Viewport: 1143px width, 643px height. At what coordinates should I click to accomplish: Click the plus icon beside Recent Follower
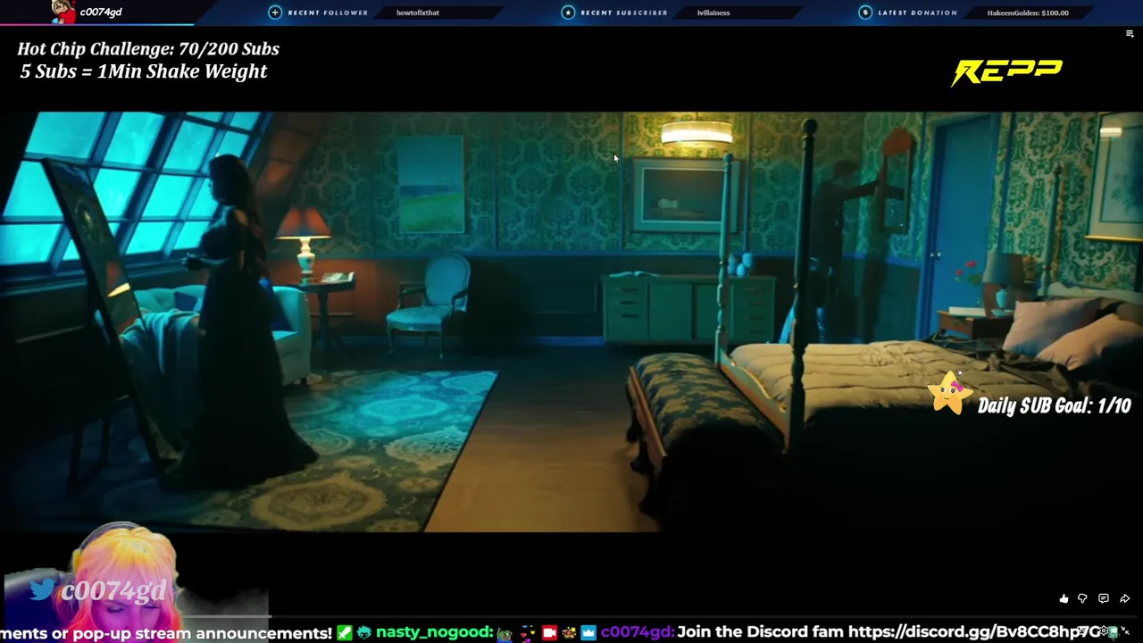tap(275, 13)
